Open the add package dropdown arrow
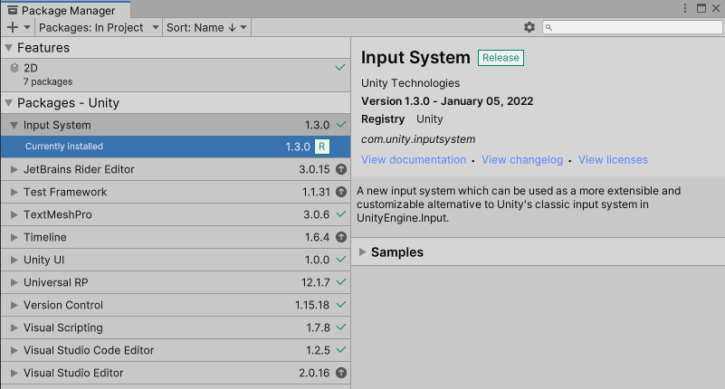The width and height of the screenshot is (725, 389). pyautogui.click(x=27, y=28)
